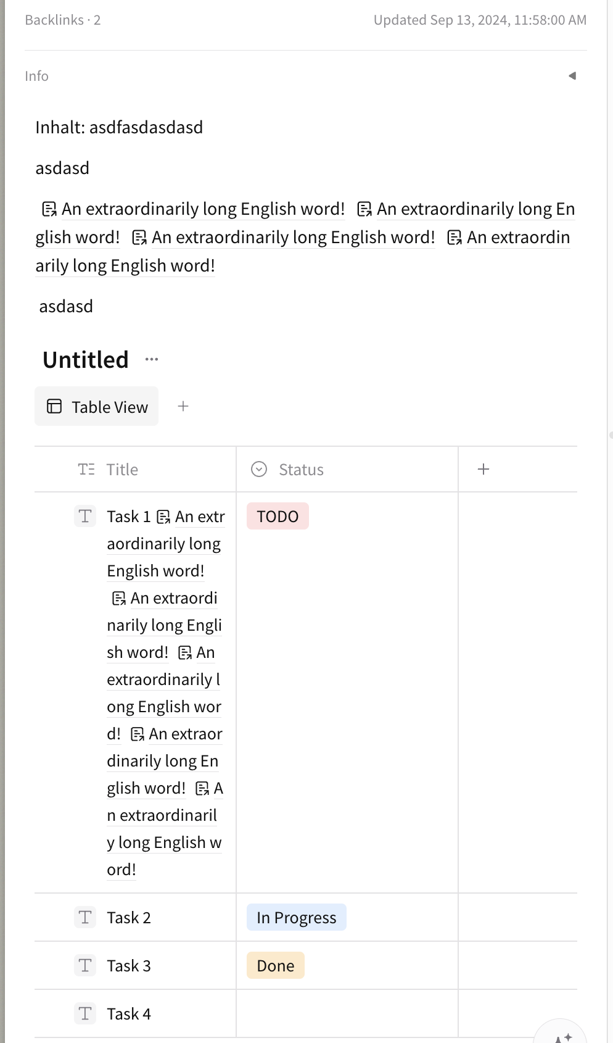
Task: Open the Task 3 row page icon
Action: pyautogui.click(x=85, y=965)
